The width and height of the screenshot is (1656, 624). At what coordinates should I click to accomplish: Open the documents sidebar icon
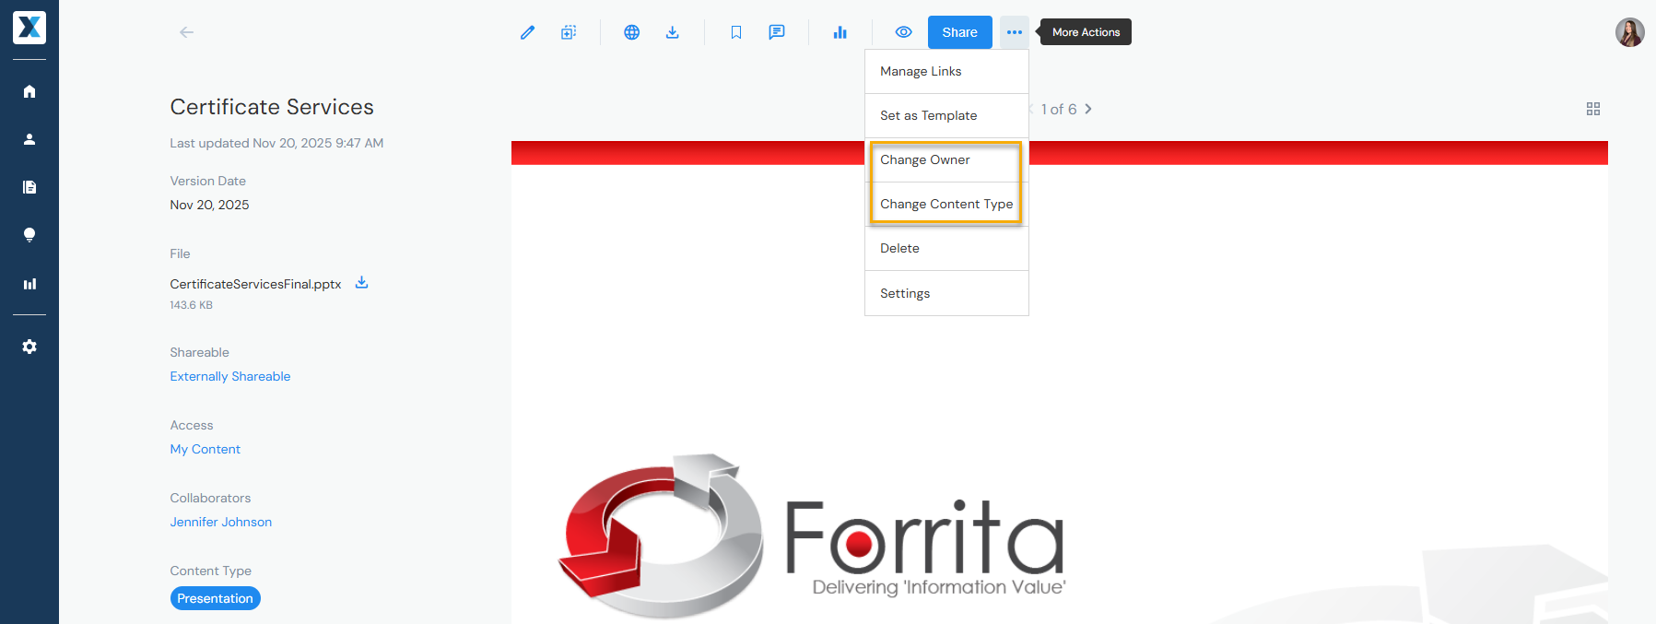point(29,187)
